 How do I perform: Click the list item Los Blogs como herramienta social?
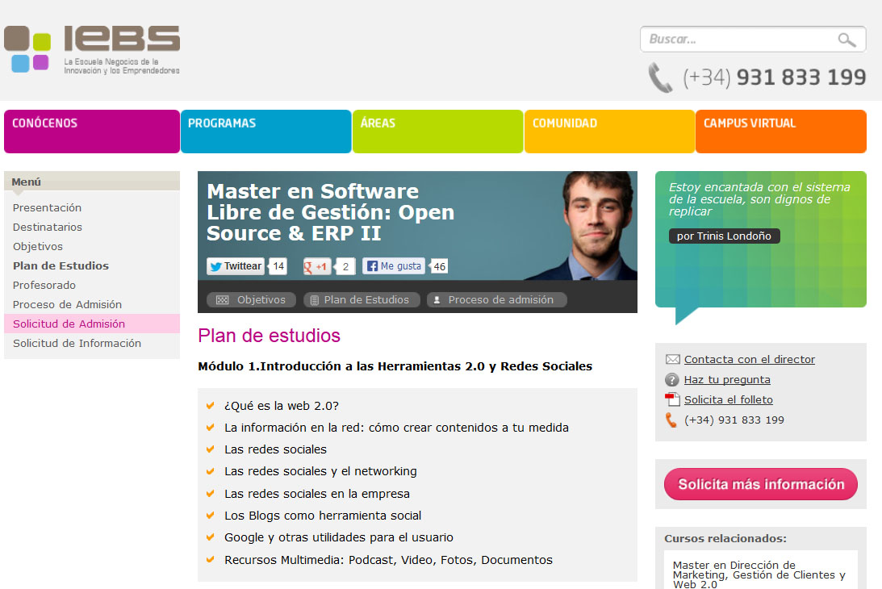(323, 516)
